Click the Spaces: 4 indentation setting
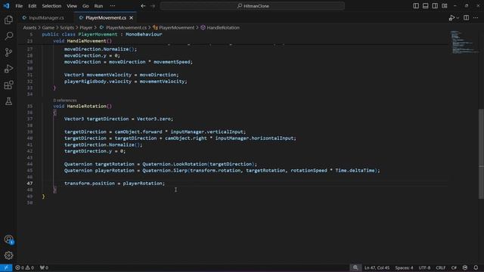 [404, 267]
